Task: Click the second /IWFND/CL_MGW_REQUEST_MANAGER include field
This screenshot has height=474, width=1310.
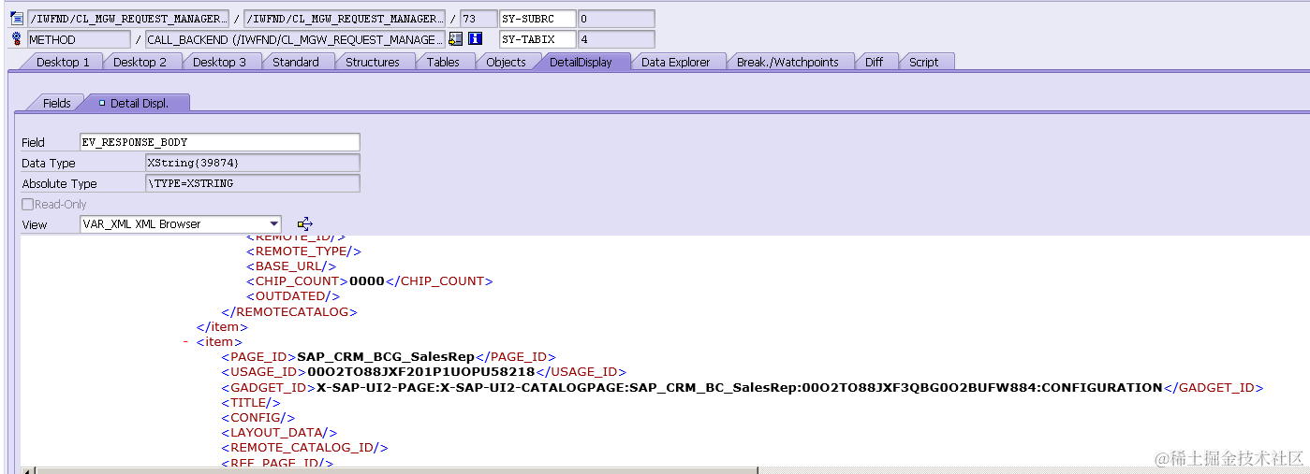Action: pos(344,19)
